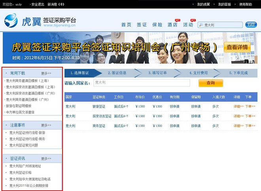
Task: Open 意大利签证价格 news link
Action: tap(20, 173)
